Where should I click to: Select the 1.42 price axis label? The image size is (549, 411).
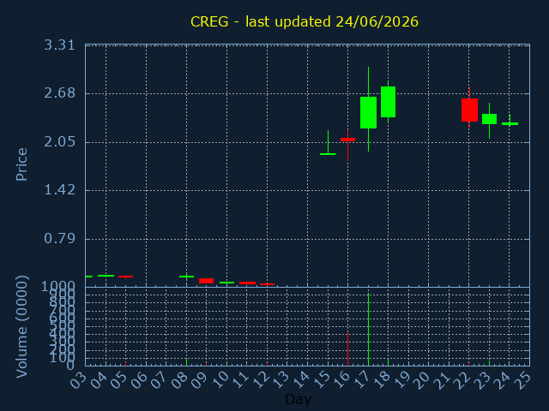pyautogui.click(x=59, y=190)
